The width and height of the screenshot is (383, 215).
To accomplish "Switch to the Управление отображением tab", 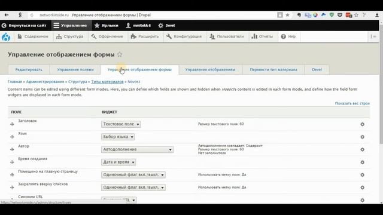I will 210,70.
